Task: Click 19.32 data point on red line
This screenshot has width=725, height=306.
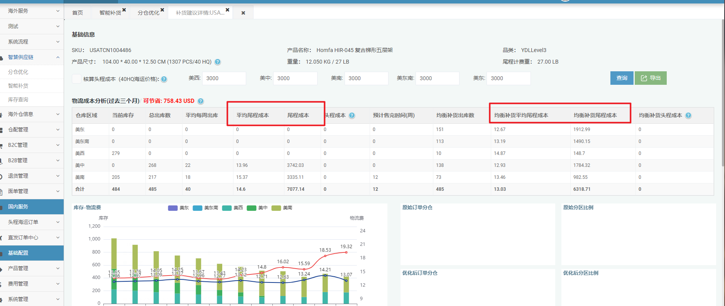Action: pyautogui.click(x=346, y=252)
